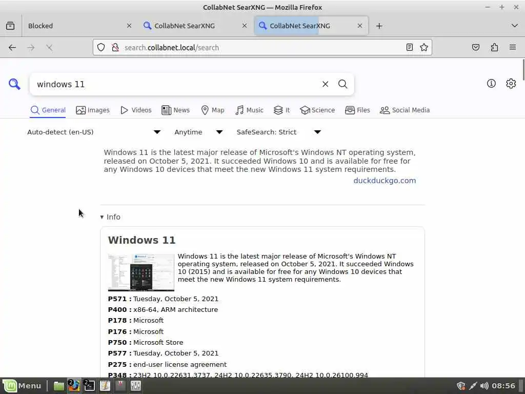Click the 08:56 clock
Image resolution: width=525 pixels, height=394 pixels.
pyautogui.click(x=503, y=386)
